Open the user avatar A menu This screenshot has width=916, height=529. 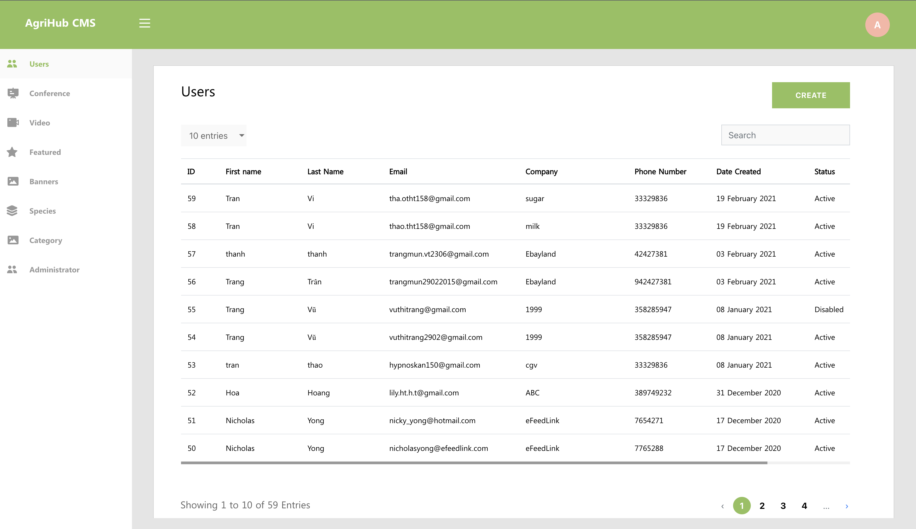click(x=877, y=25)
